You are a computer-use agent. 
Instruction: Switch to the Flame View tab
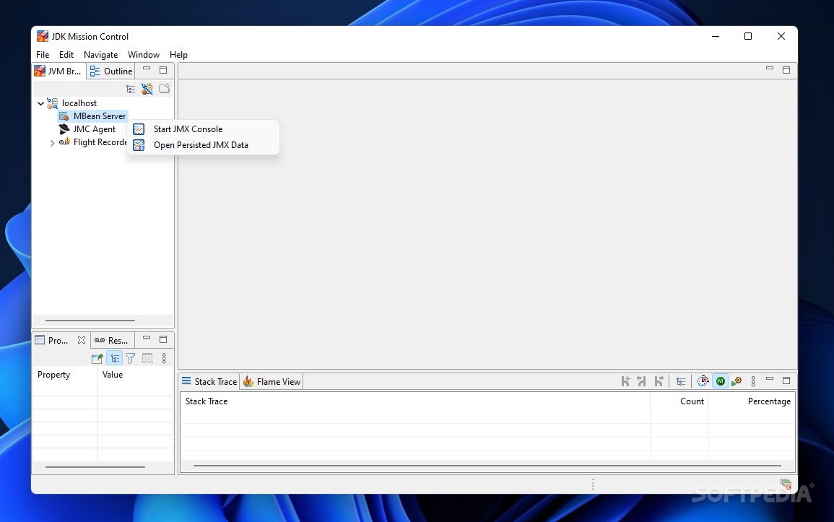pos(272,382)
